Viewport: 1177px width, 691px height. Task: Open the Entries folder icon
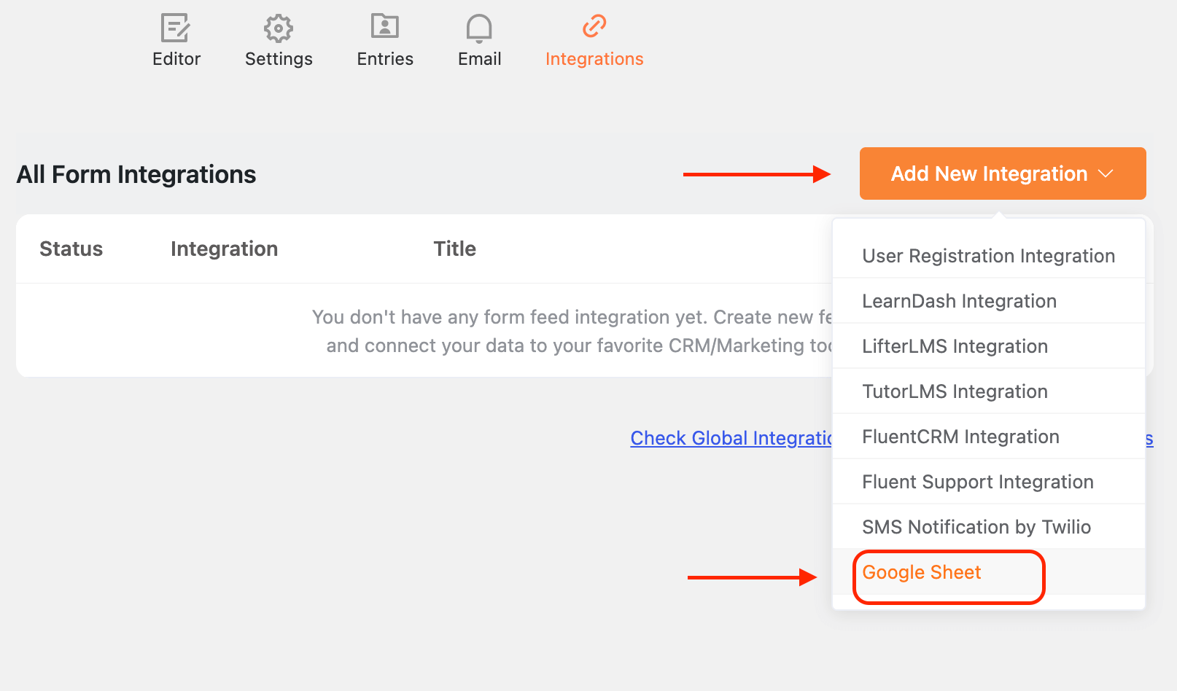(385, 26)
